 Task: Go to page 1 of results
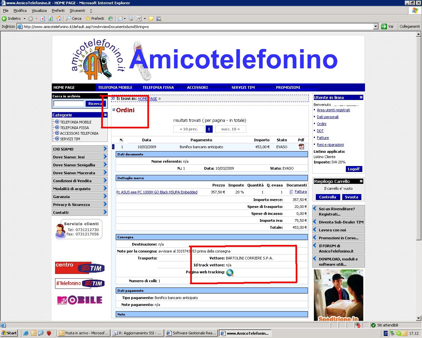coord(209,129)
